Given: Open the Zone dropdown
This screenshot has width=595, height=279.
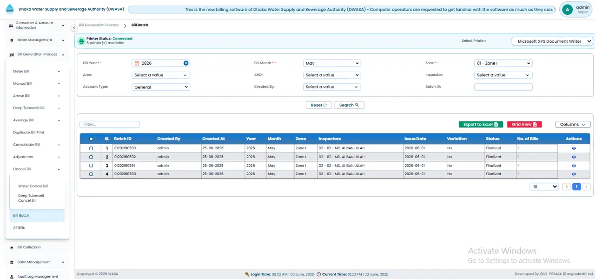Looking at the screenshot, I should 503,63.
